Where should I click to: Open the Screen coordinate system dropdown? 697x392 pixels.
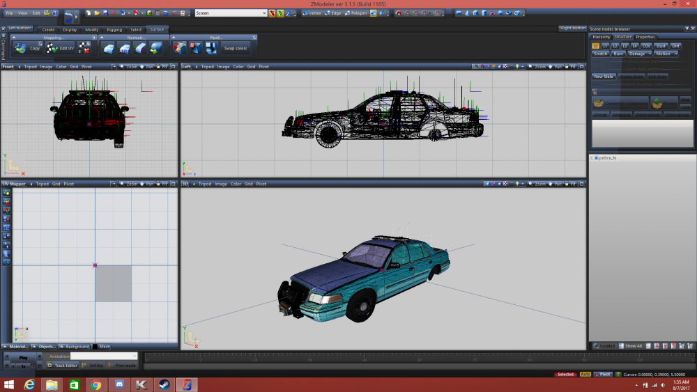pyautogui.click(x=230, y=13)
